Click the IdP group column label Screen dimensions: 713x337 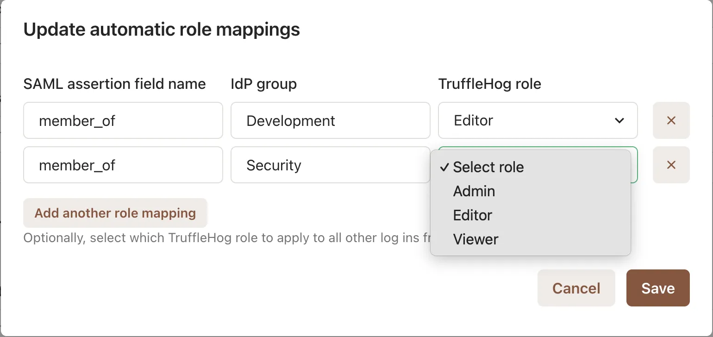click(264, 84)
